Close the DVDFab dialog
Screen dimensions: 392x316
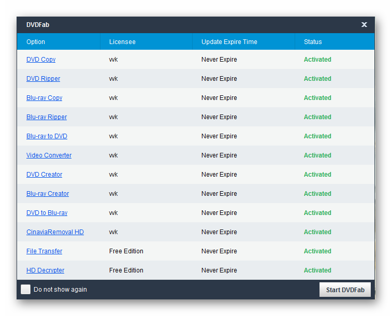(x=364, y=24)
